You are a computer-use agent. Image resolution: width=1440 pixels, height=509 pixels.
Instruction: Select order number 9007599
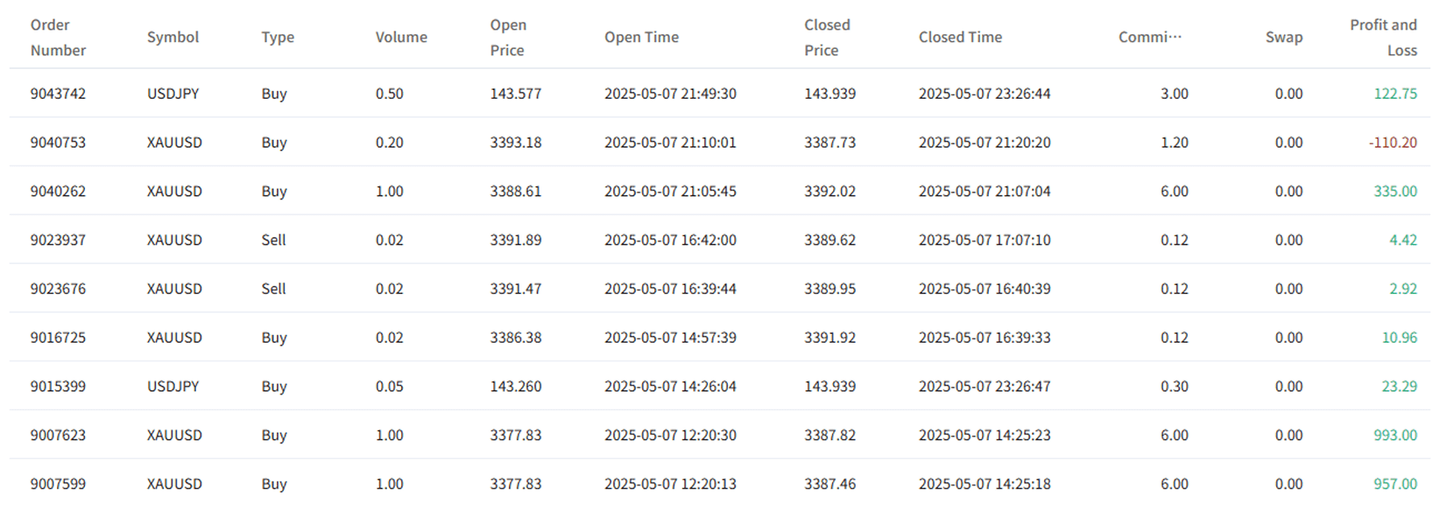point(58,484)
